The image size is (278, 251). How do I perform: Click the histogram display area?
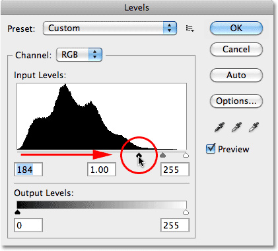point(102,117)
